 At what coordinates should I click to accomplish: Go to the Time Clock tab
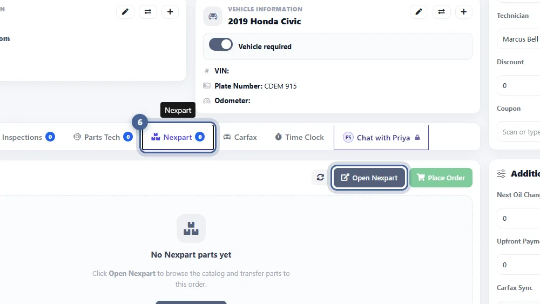click(299, 137)
